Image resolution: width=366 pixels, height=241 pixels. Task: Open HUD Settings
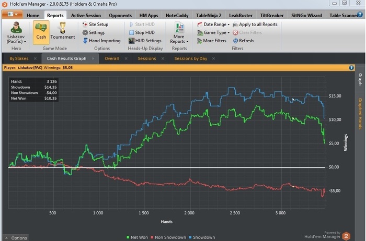click(145, 41)
